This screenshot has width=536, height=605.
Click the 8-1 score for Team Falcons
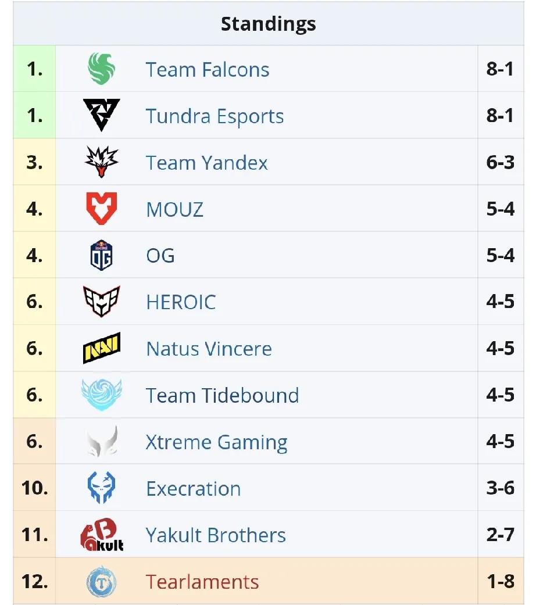coord(500,70)
